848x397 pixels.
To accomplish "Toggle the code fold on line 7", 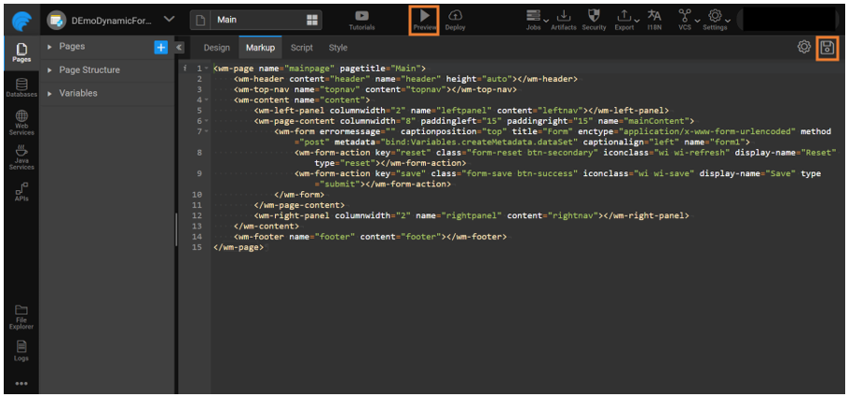I will [x=205, y=130].
